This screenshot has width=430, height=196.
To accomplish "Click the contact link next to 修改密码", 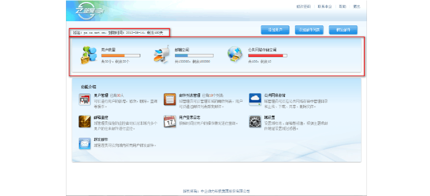I will (325, 7).
